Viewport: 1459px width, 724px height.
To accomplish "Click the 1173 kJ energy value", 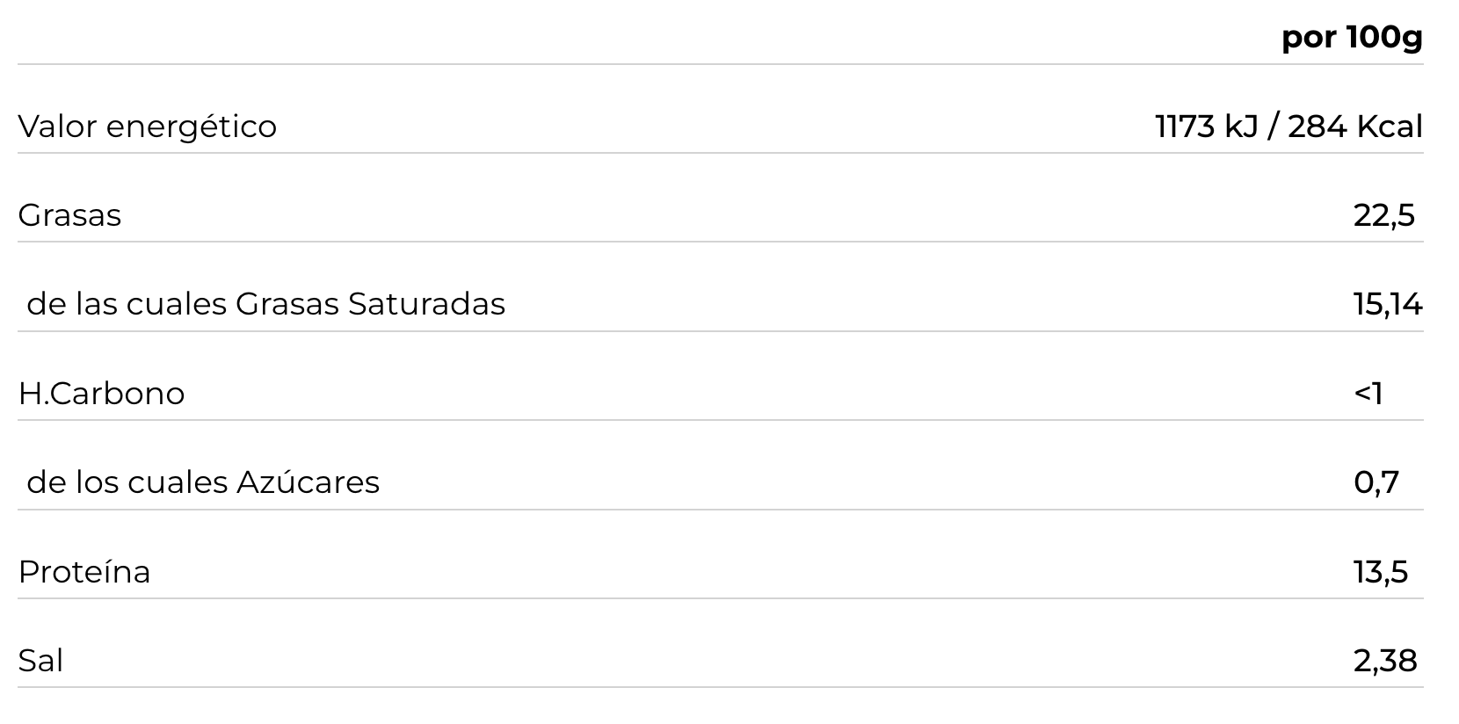I will [1206, 127].
